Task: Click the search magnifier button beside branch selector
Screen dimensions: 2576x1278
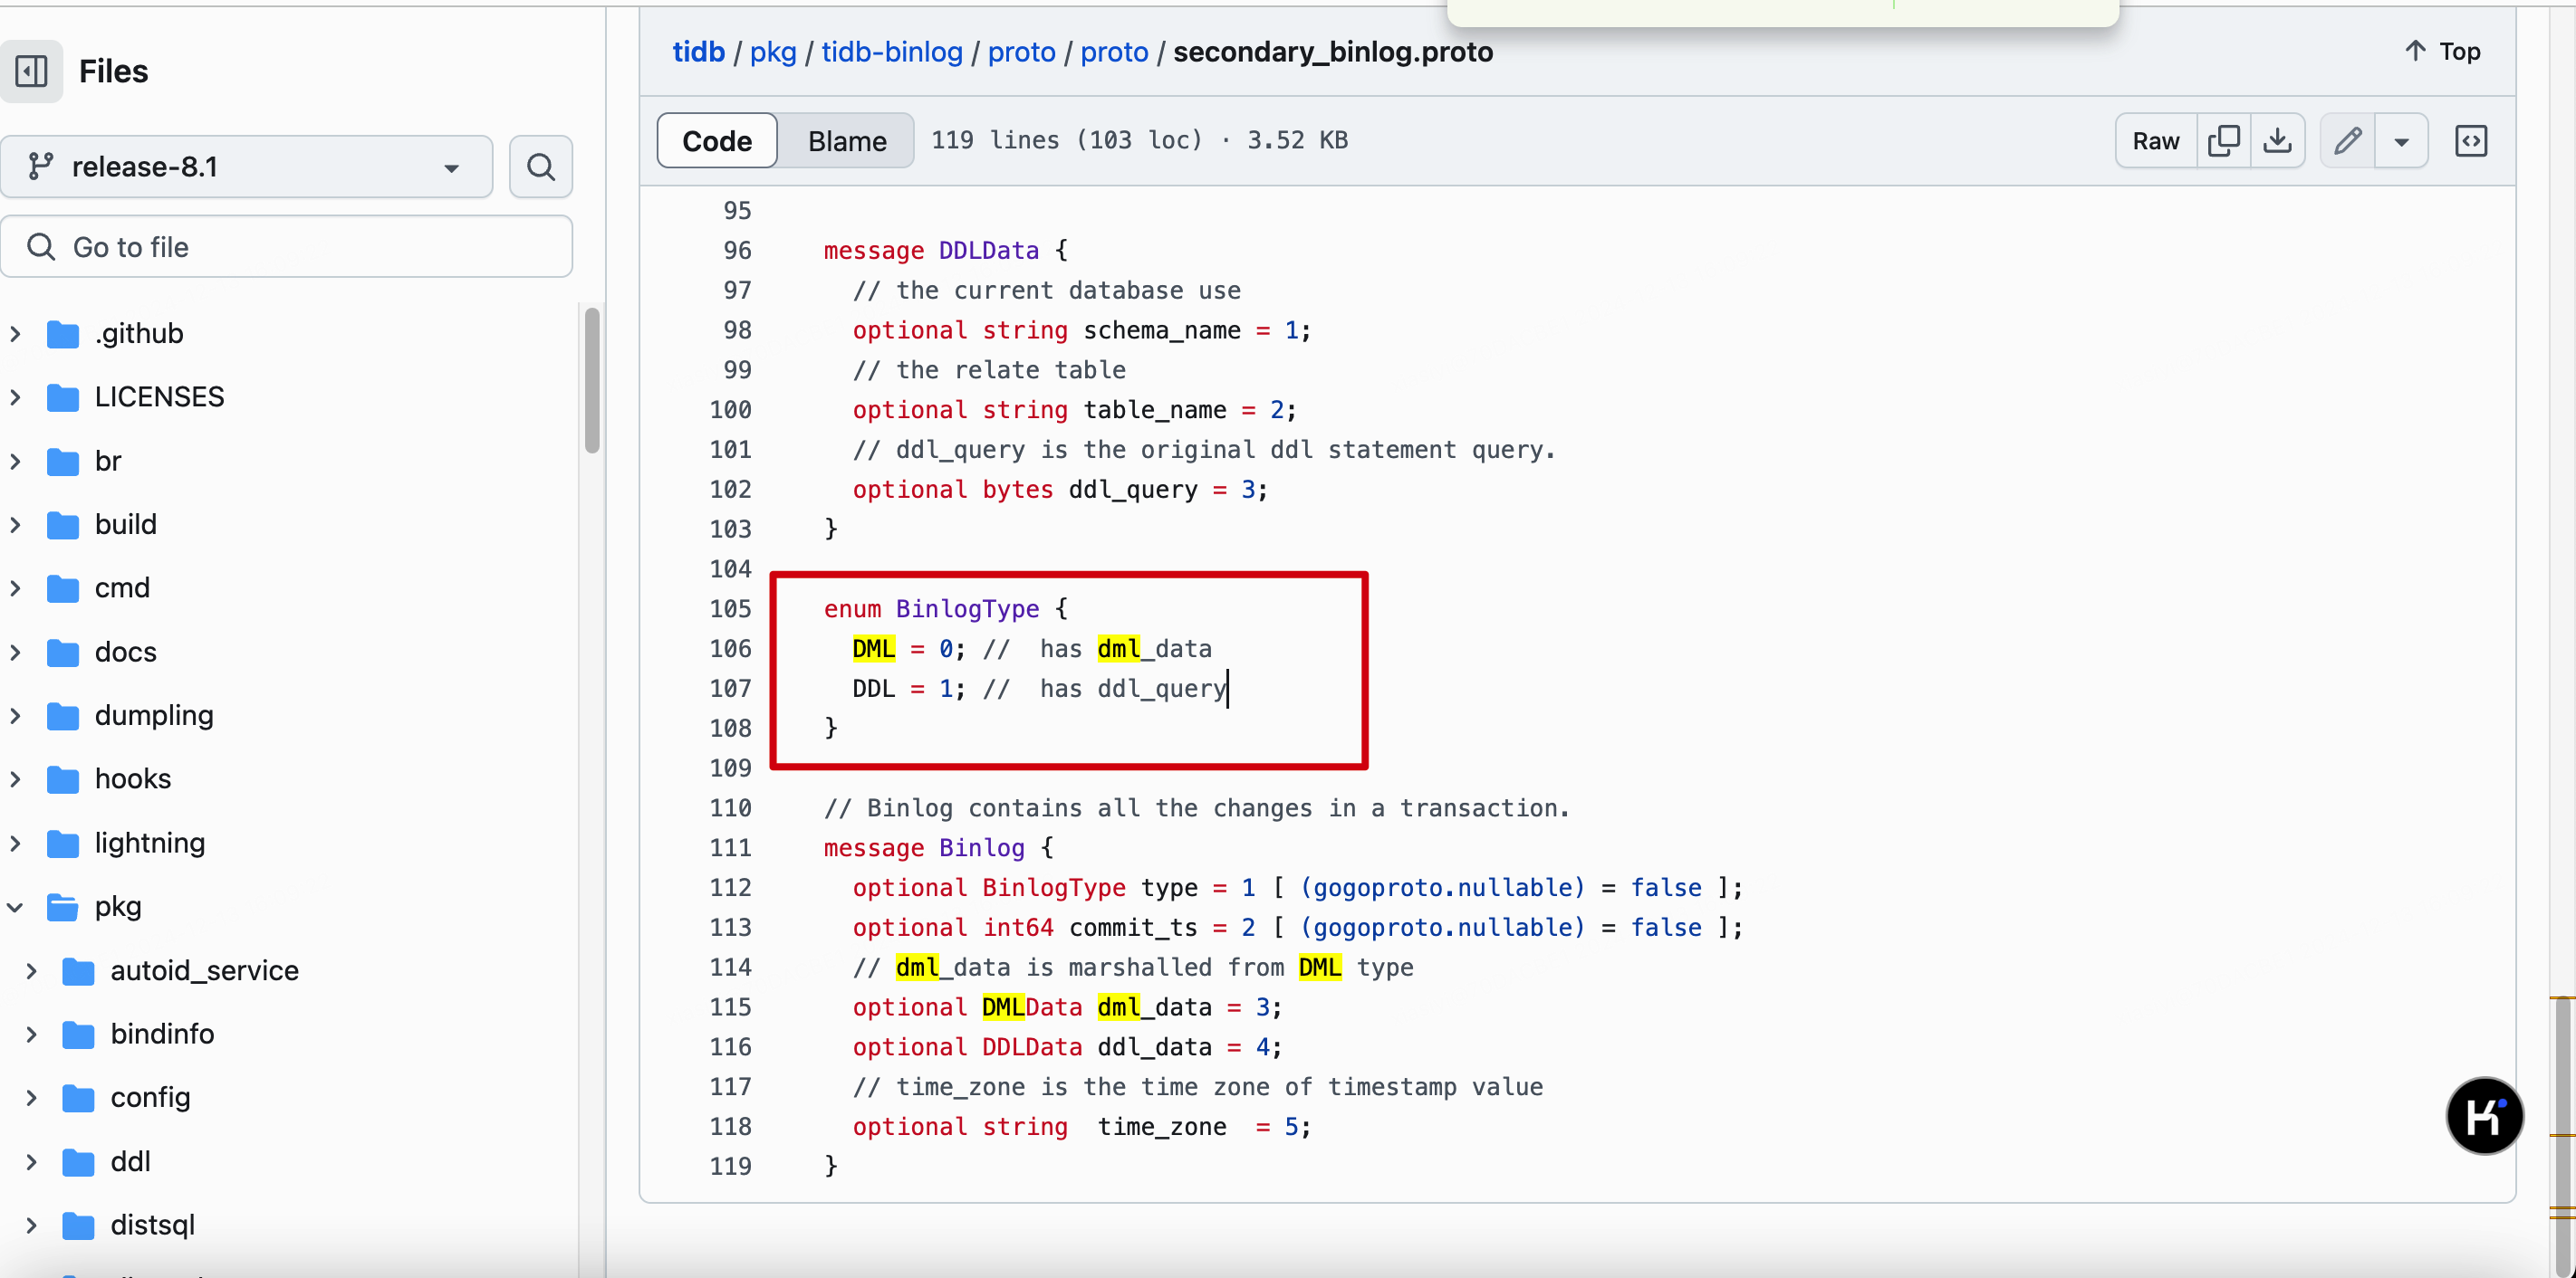Action: pyautogui.click(x=540, y=167)
